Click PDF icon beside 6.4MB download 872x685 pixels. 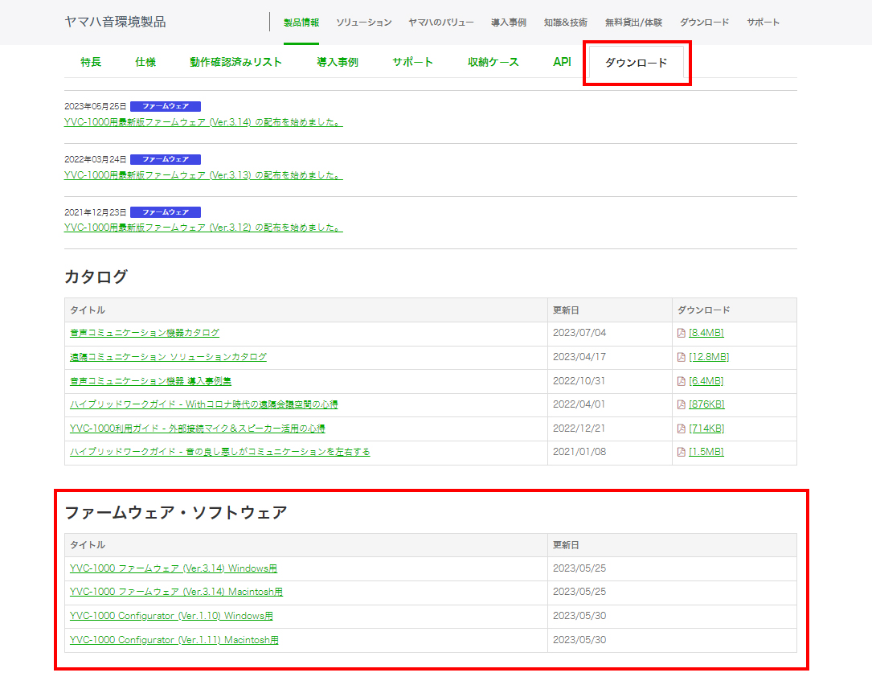[682, 381]
